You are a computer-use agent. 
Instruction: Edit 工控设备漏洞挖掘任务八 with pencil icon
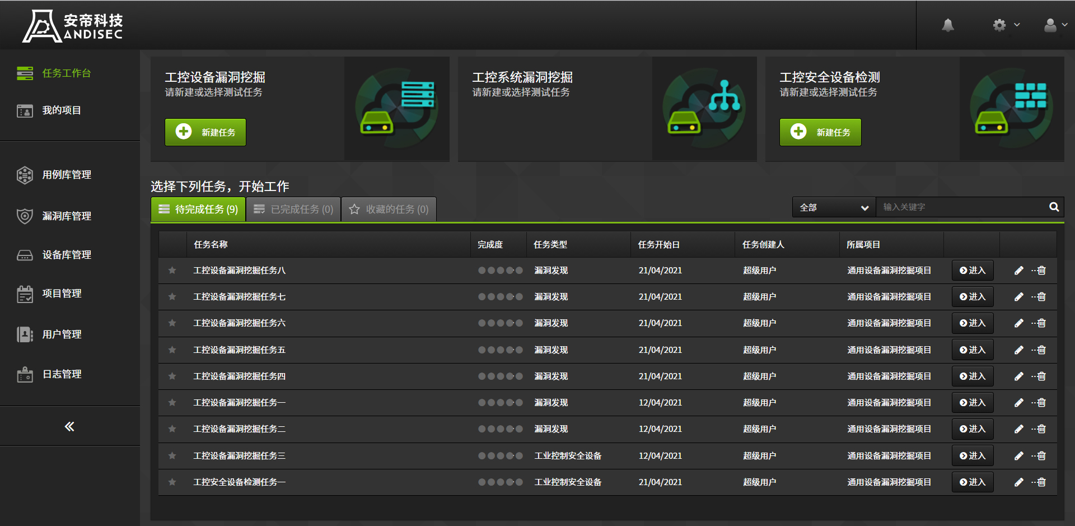pyautogui.click(x=1018, y=271)
